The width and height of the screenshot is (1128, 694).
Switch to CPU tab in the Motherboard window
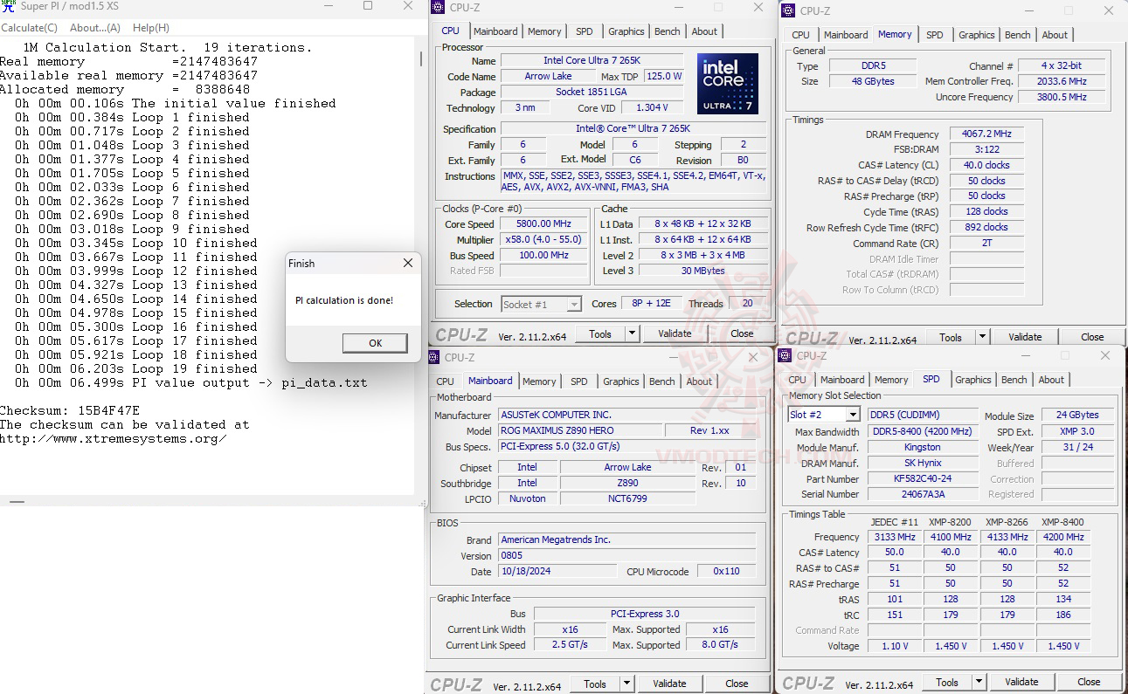pyautogui.click(x=446, y=381)
